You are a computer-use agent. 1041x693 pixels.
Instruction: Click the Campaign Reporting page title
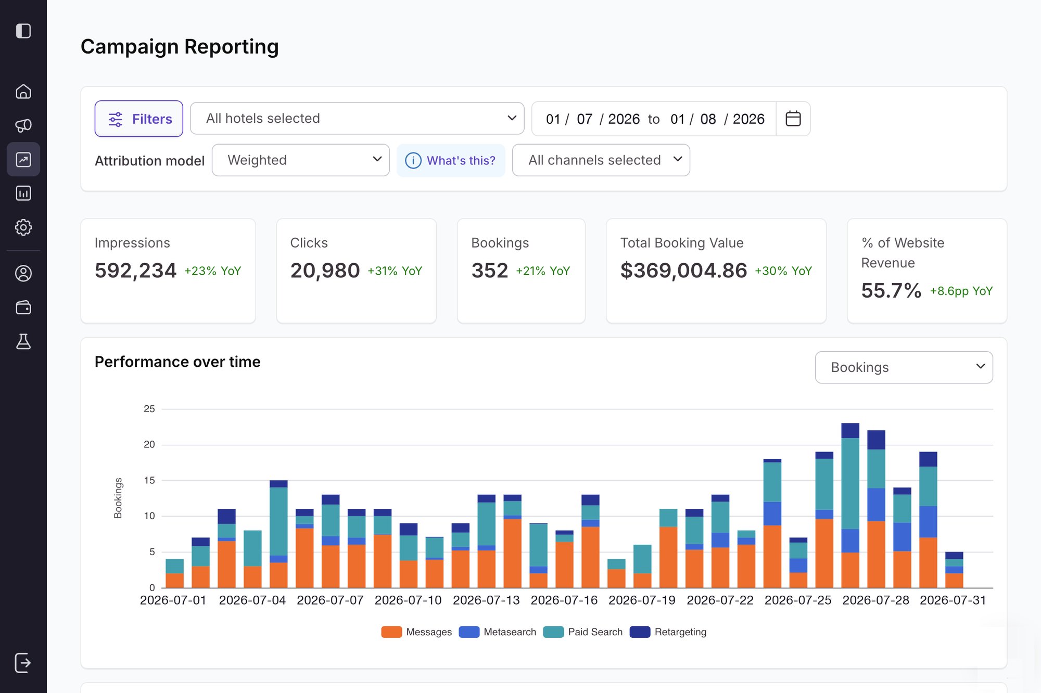tap(180, 47)
